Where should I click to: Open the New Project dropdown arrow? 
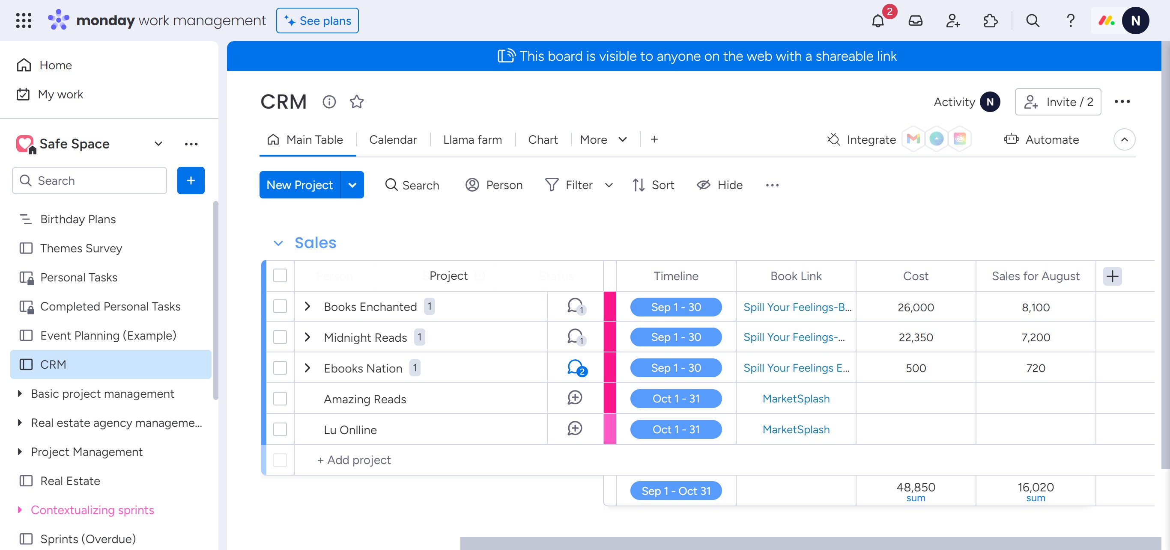[x=352, y=185]
